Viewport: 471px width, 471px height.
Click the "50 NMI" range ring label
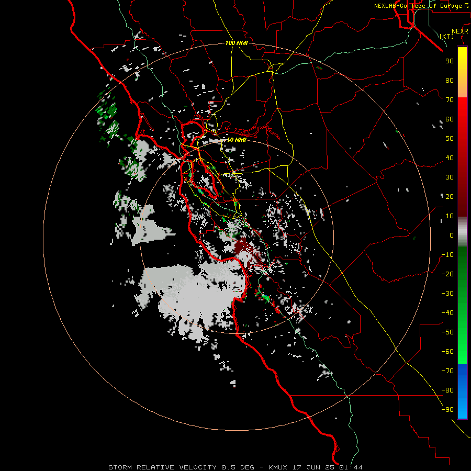point(237,140)
